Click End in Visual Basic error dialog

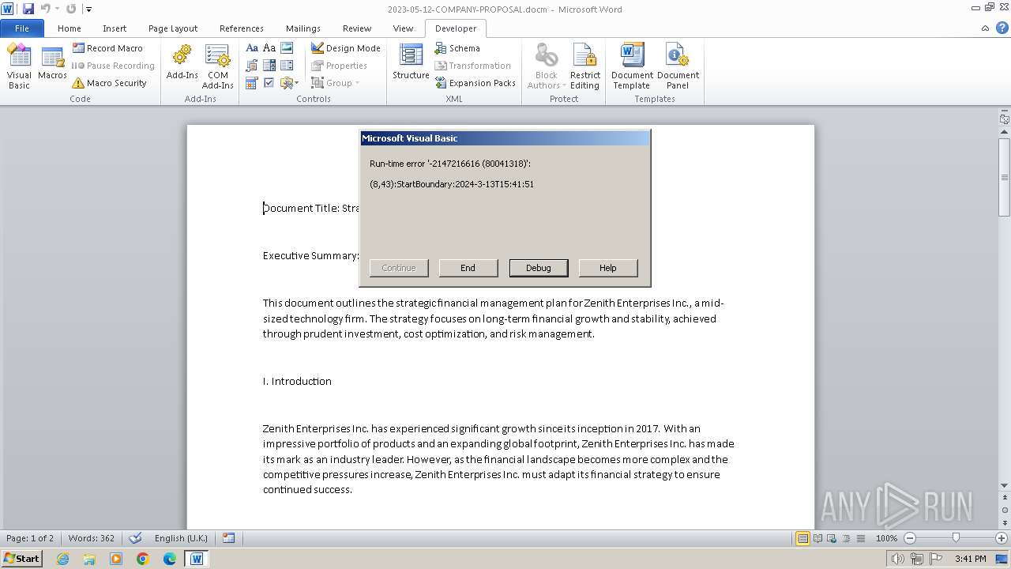coord(468,268)
